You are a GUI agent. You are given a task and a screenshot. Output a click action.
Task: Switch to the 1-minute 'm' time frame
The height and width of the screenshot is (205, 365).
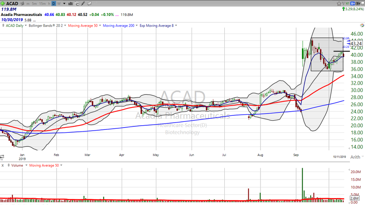[28, 3]
